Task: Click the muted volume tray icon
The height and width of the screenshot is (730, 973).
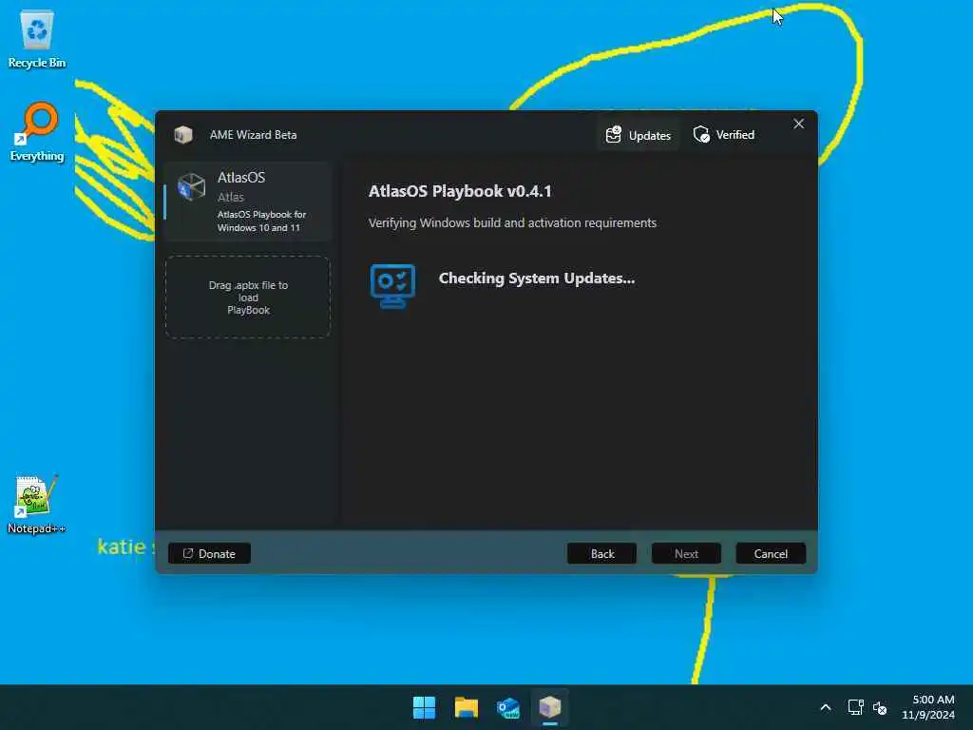Action: (880, 707)
